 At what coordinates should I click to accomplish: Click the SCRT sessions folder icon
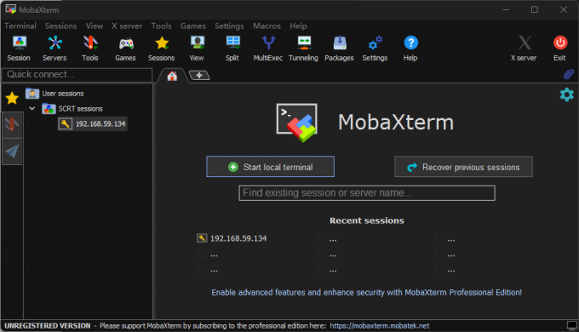pyautogui.click(x=49, y=109)
